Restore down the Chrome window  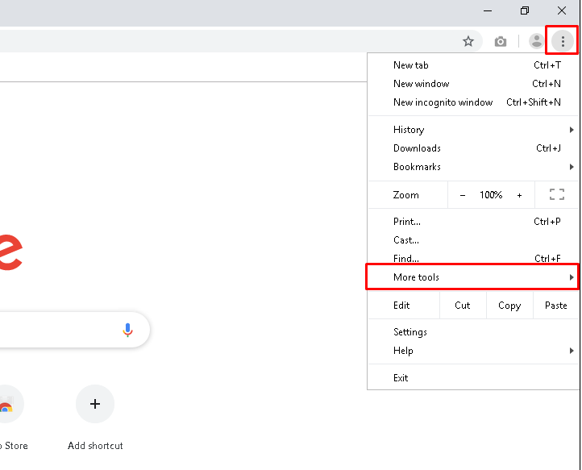pyautogui.click(x=525, y=10)
